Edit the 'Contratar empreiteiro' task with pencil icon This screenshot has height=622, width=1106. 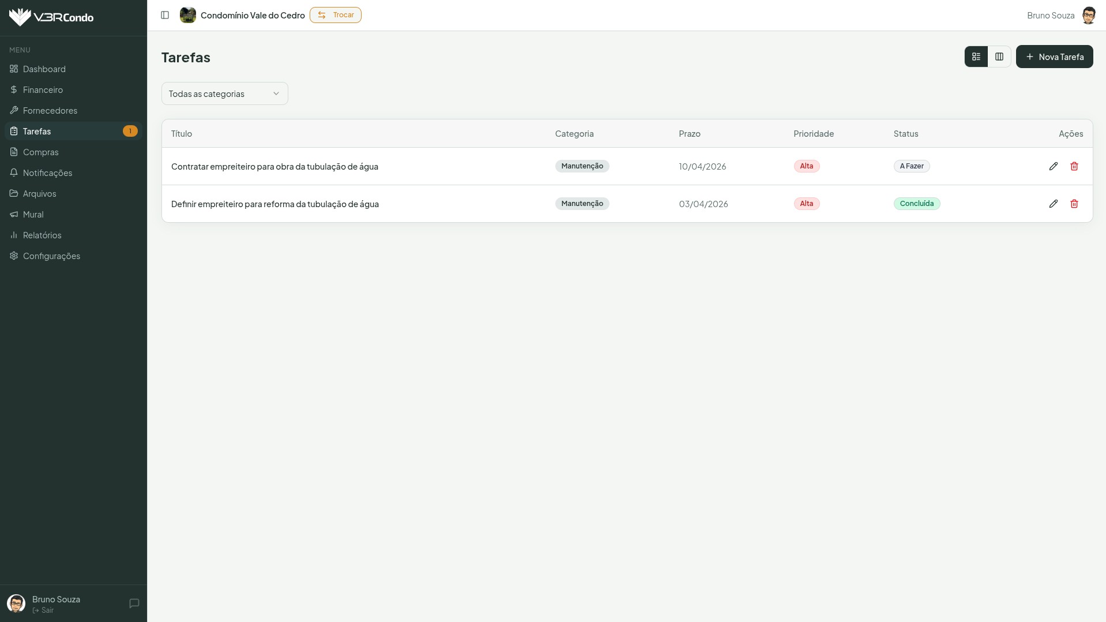1053,166
